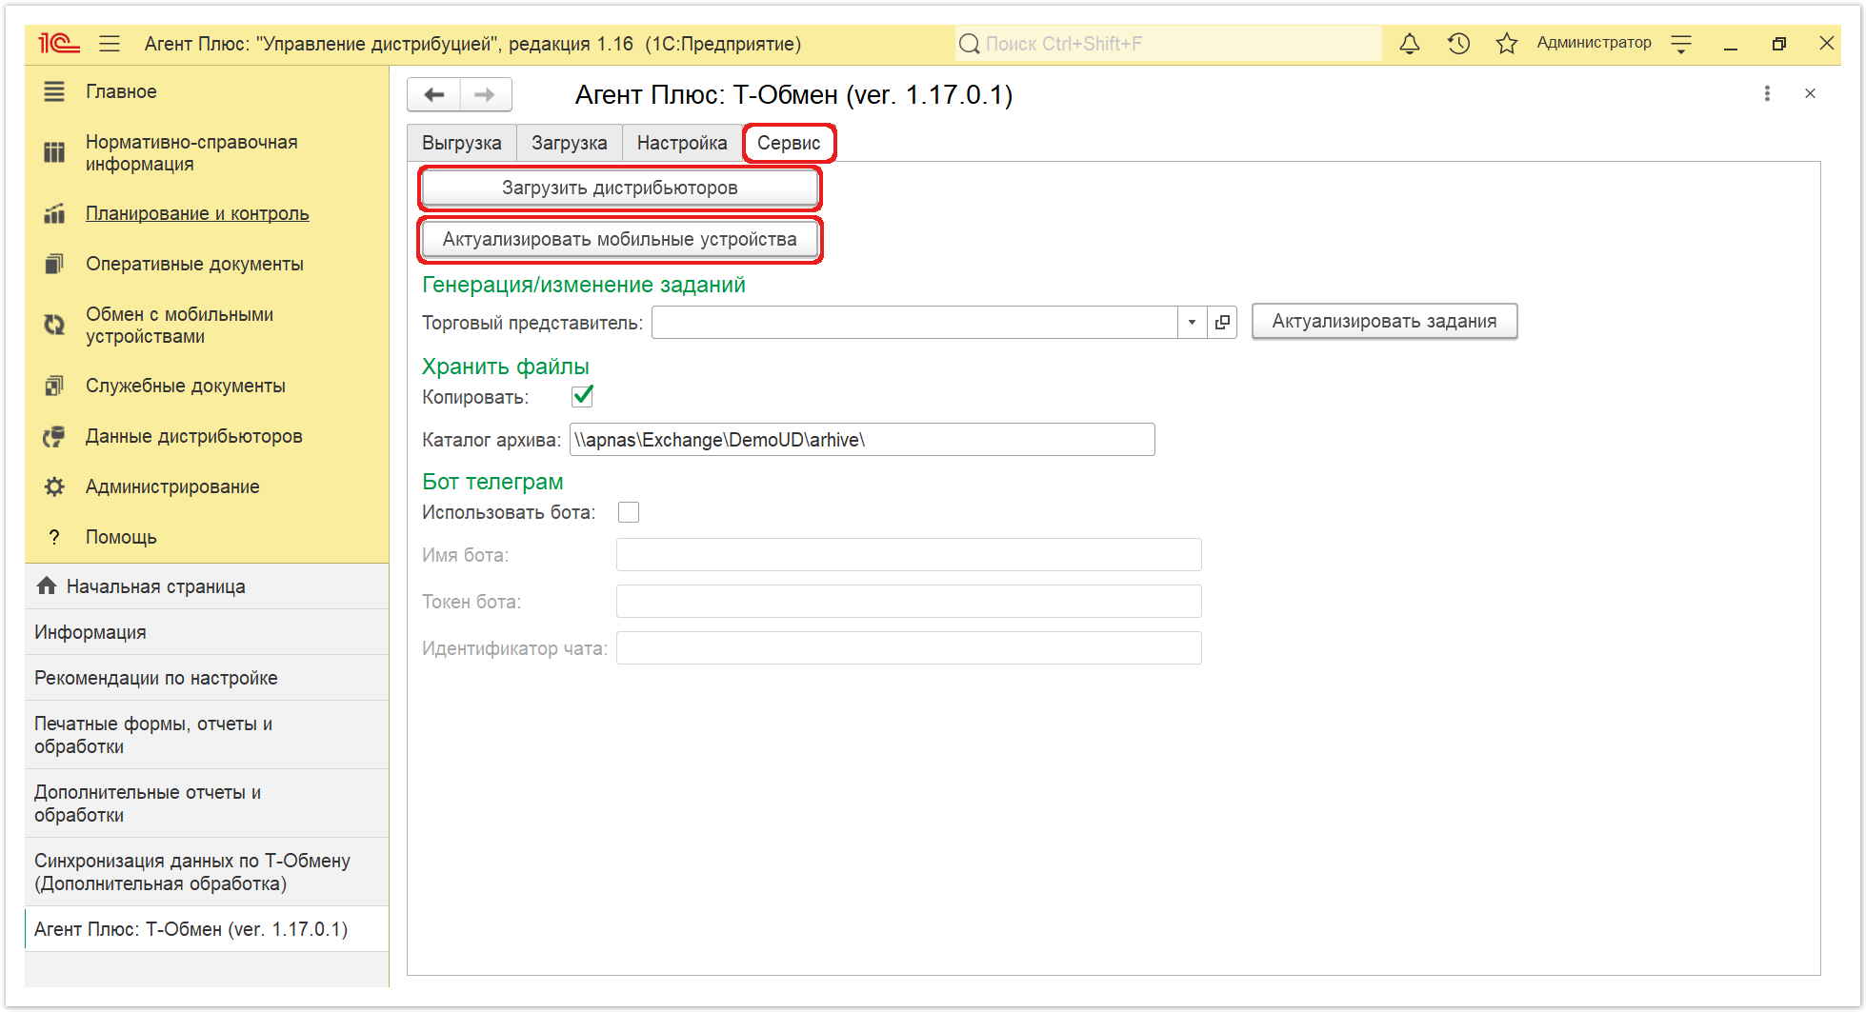Open Обмен с мобильными устройствами section
Viewport: 1866px width, 1012px height.
(179, 325)
